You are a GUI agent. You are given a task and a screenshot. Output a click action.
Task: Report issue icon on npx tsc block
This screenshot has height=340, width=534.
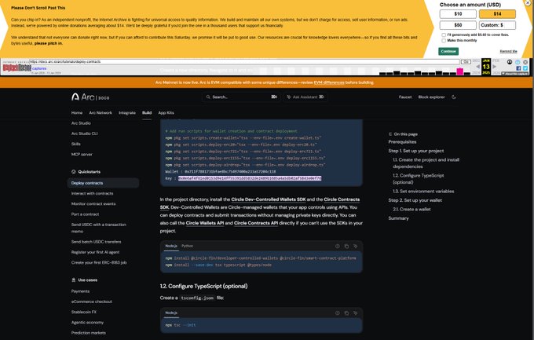click(338, 313)
